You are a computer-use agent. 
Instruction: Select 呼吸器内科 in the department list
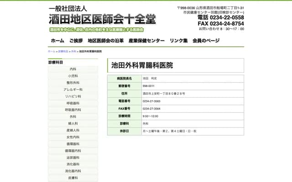click(73, 110)
